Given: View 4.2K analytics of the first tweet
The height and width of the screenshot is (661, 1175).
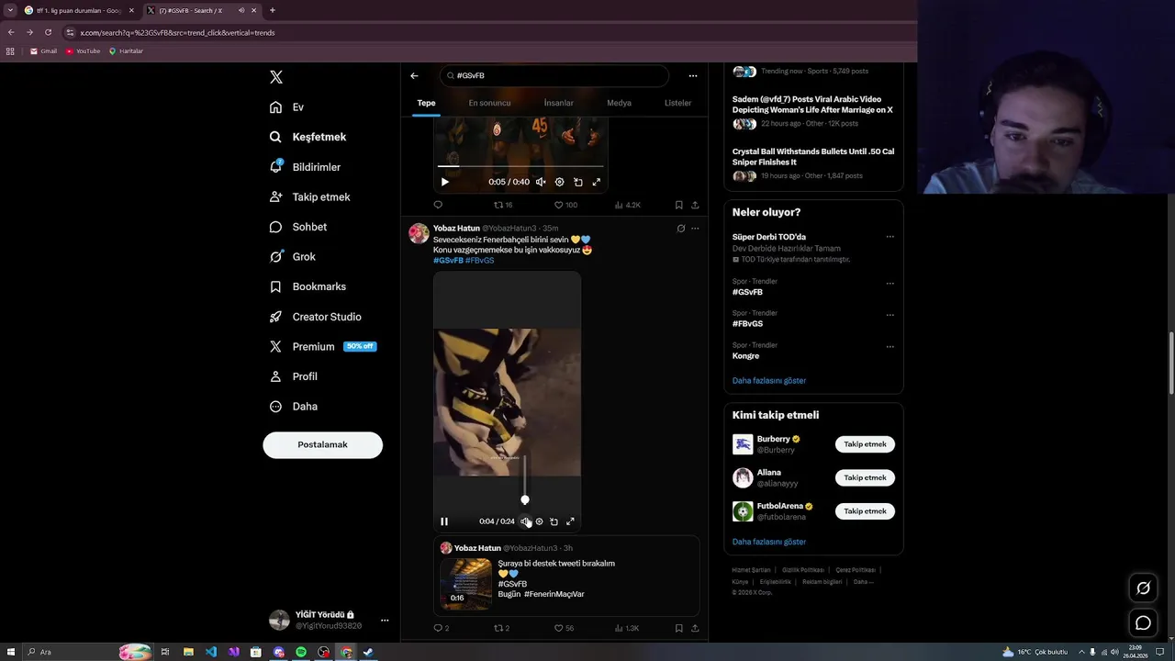Looking at the screenshot, I should click(628, 205).
